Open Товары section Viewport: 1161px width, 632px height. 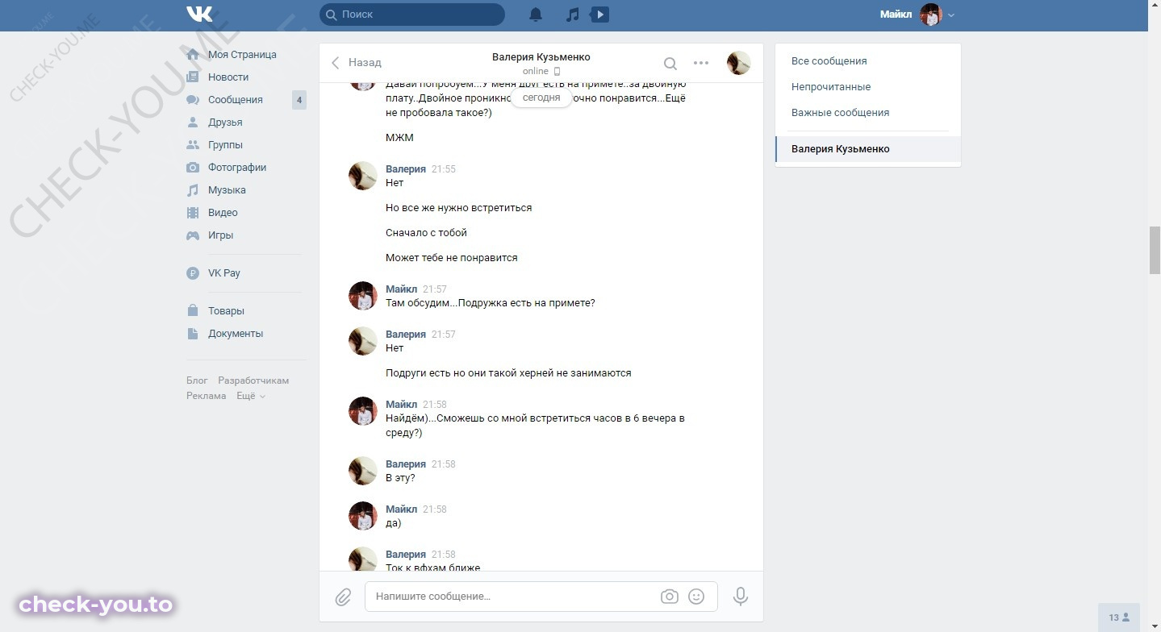226,311
